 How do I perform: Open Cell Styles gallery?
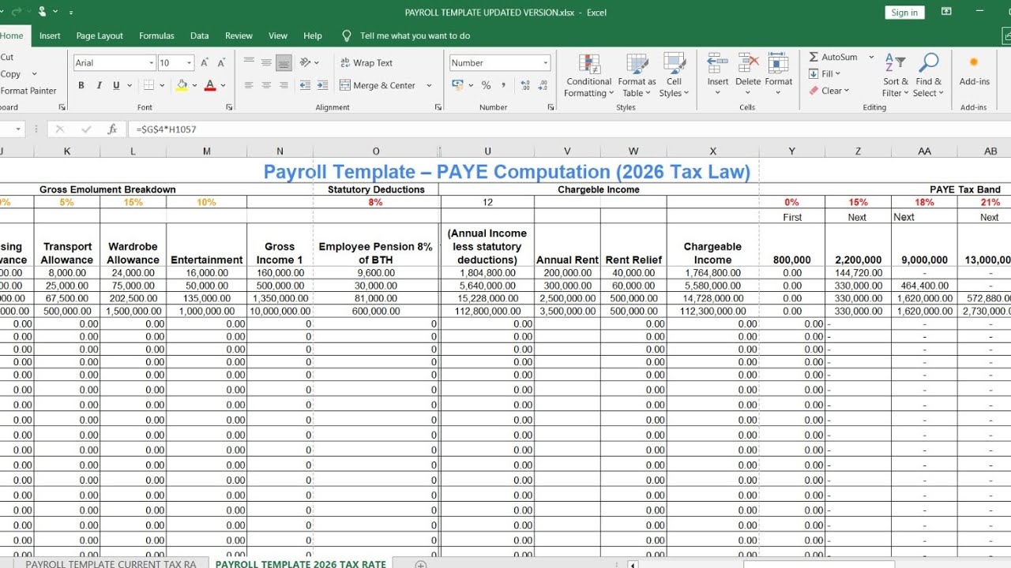coord(674,76)
